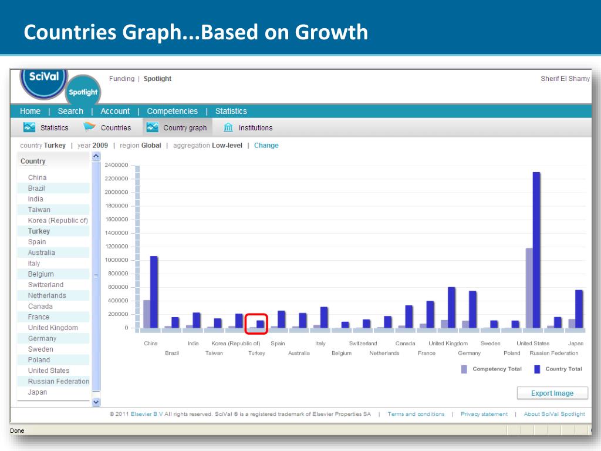This screenshot has width=601, height=451.
Task: Click the Competency Total legend swatch
Action: 464,369
